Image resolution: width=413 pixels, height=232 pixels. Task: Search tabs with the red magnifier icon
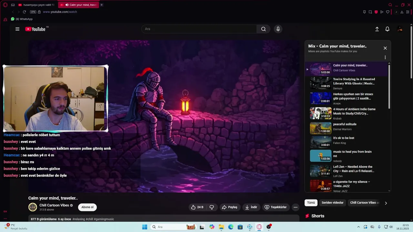tap(390, 5)
